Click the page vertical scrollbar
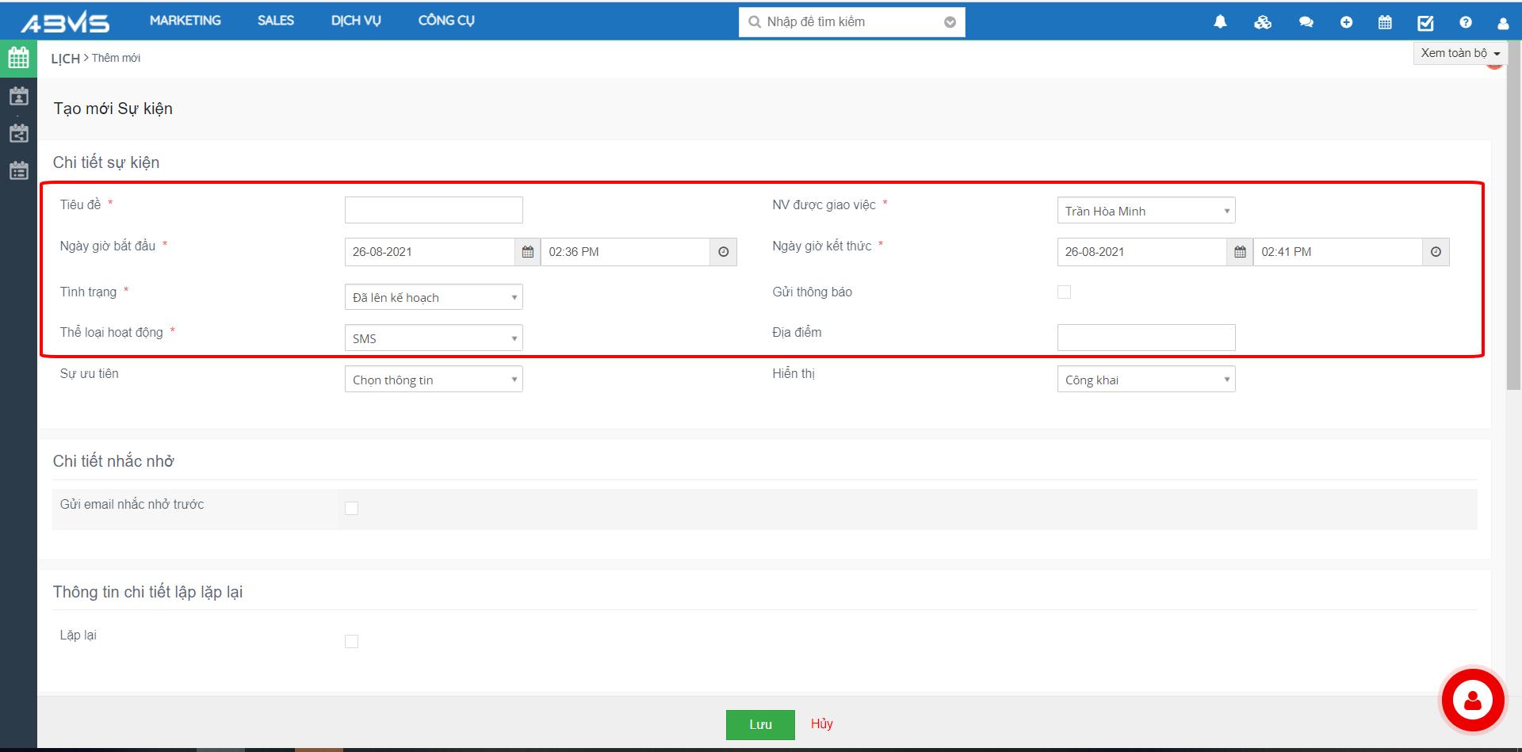This screenshot has width=1522, height=752. (x=1513, y=238)
